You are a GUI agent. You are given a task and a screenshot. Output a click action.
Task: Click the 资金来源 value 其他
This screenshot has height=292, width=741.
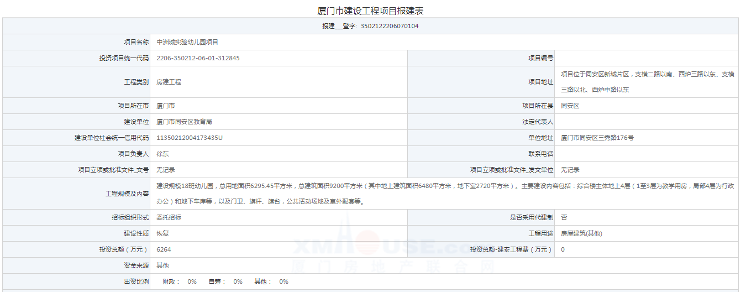coord(162,265)
